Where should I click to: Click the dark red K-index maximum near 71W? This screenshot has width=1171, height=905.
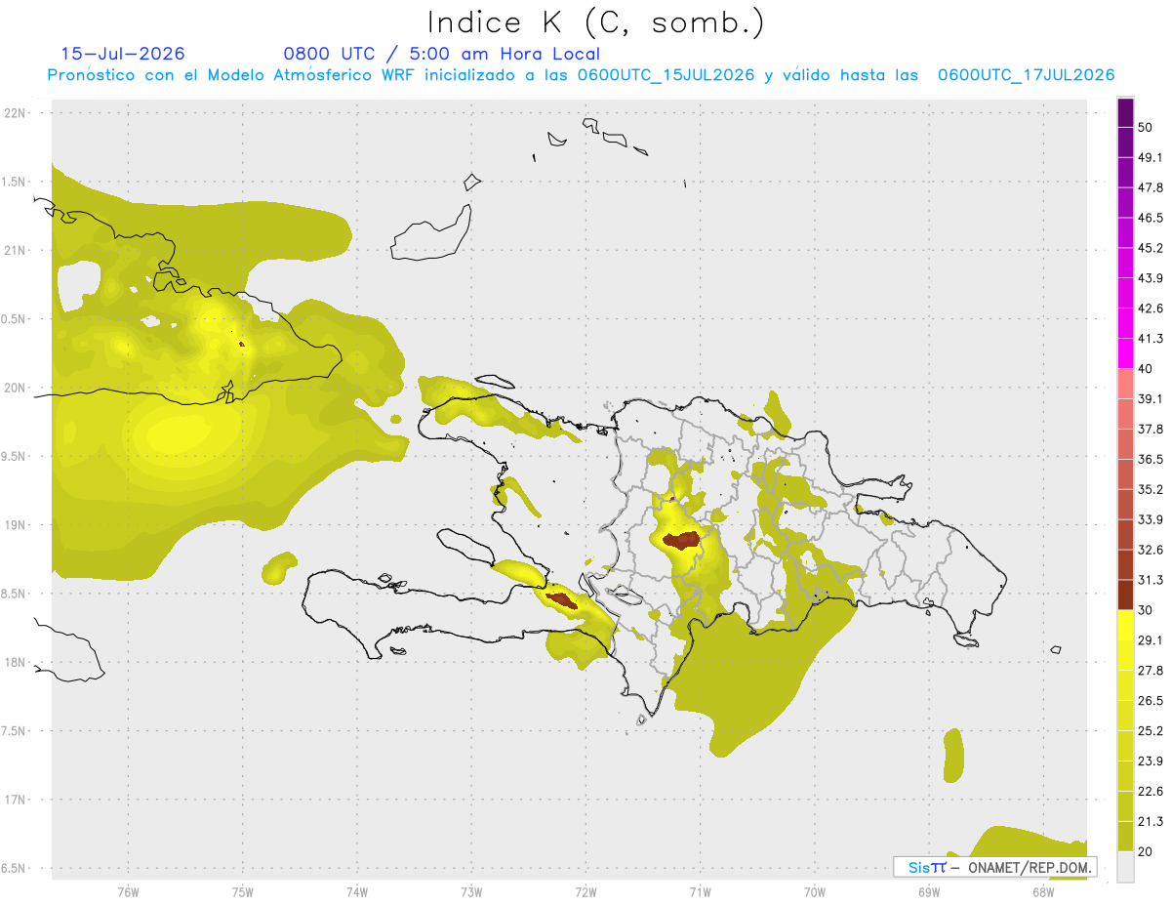(681, 539)
